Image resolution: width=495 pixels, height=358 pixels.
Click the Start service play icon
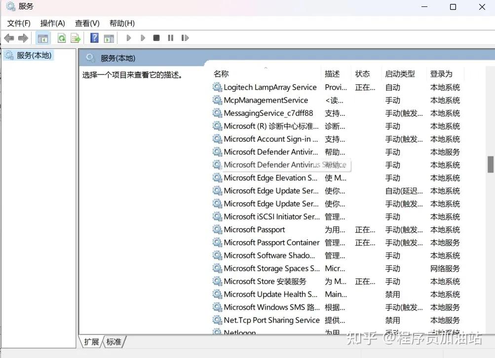coord(128,38)
